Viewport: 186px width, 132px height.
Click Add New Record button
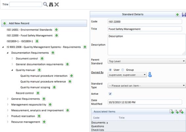(44, 23)
